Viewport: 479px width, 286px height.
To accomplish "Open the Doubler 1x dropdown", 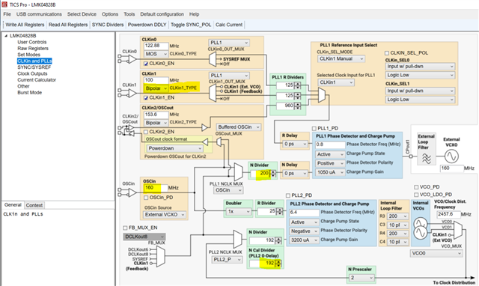I will [x=238, y=211].
